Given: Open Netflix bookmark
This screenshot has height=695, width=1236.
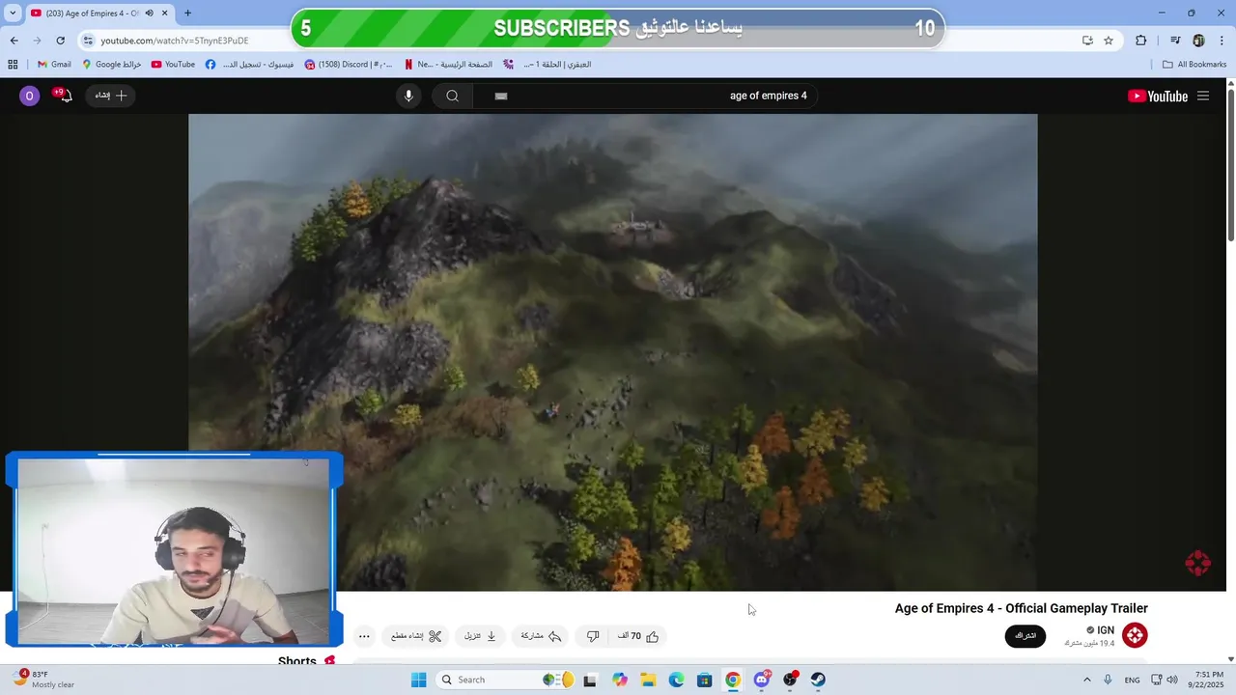Looking at the screenshot, I should (x=447, y=65).
